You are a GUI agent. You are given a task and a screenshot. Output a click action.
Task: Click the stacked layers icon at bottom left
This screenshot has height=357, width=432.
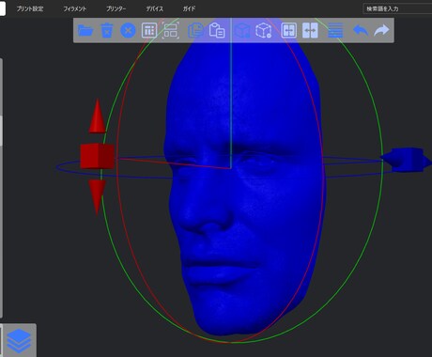19,341
